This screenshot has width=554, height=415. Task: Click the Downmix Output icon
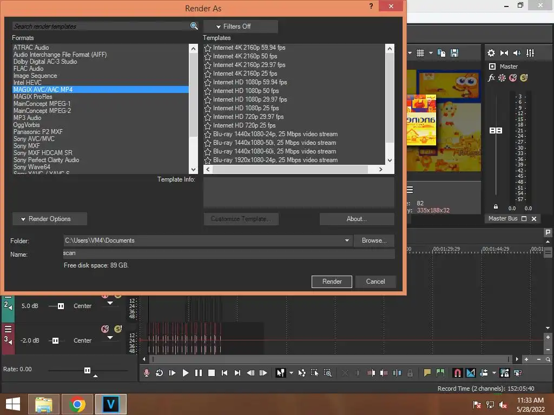tap(504, 53)
